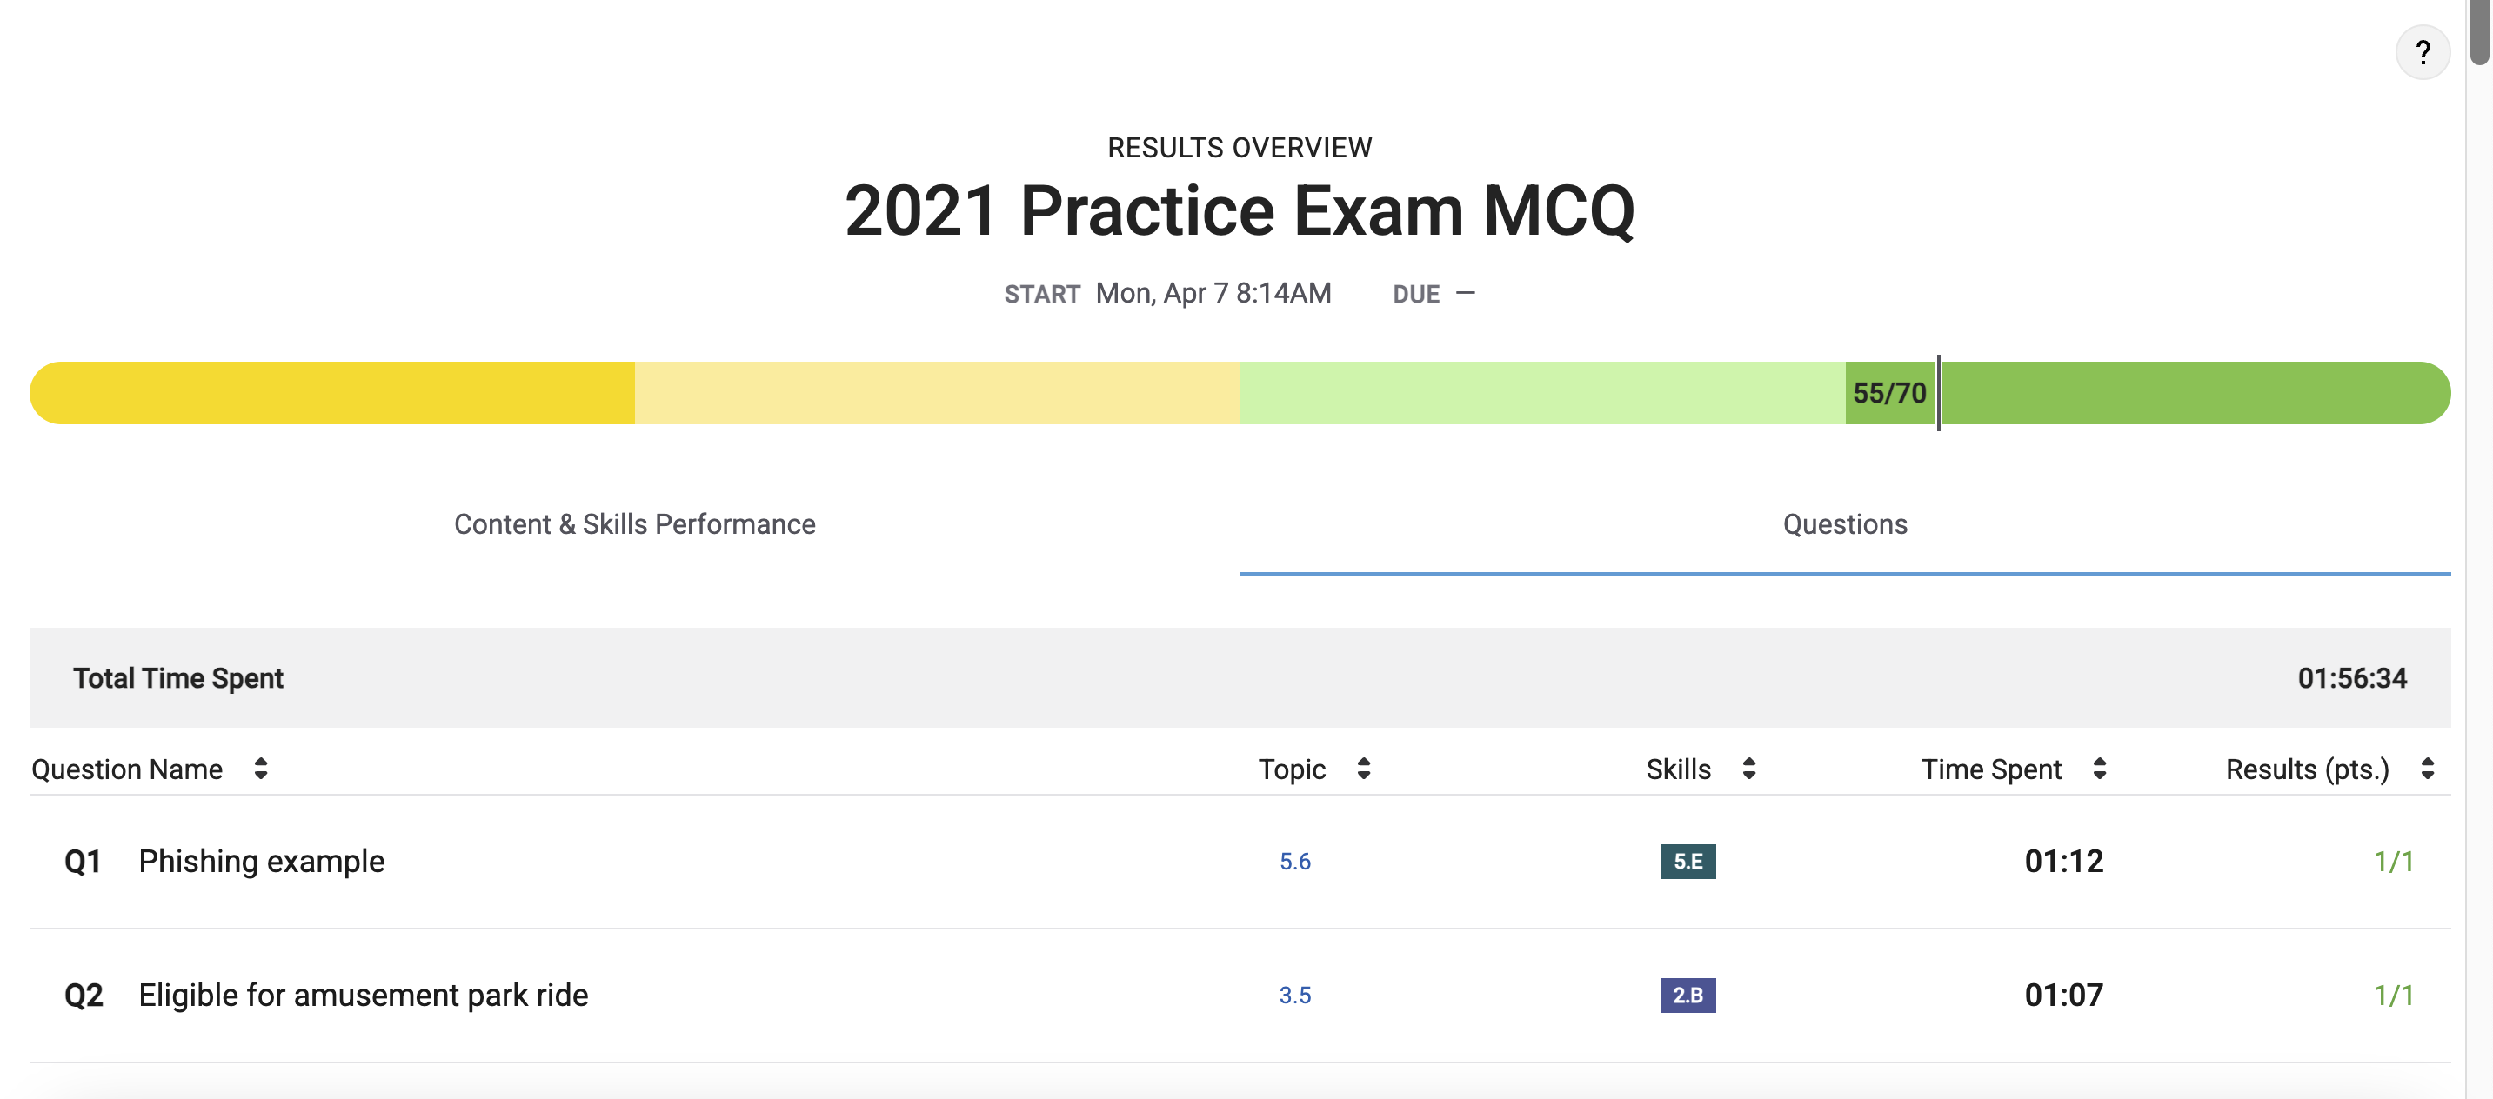The image size is (2493, 1099).
Task: Select the Questions tab
Action: (x=1845, y=524)
